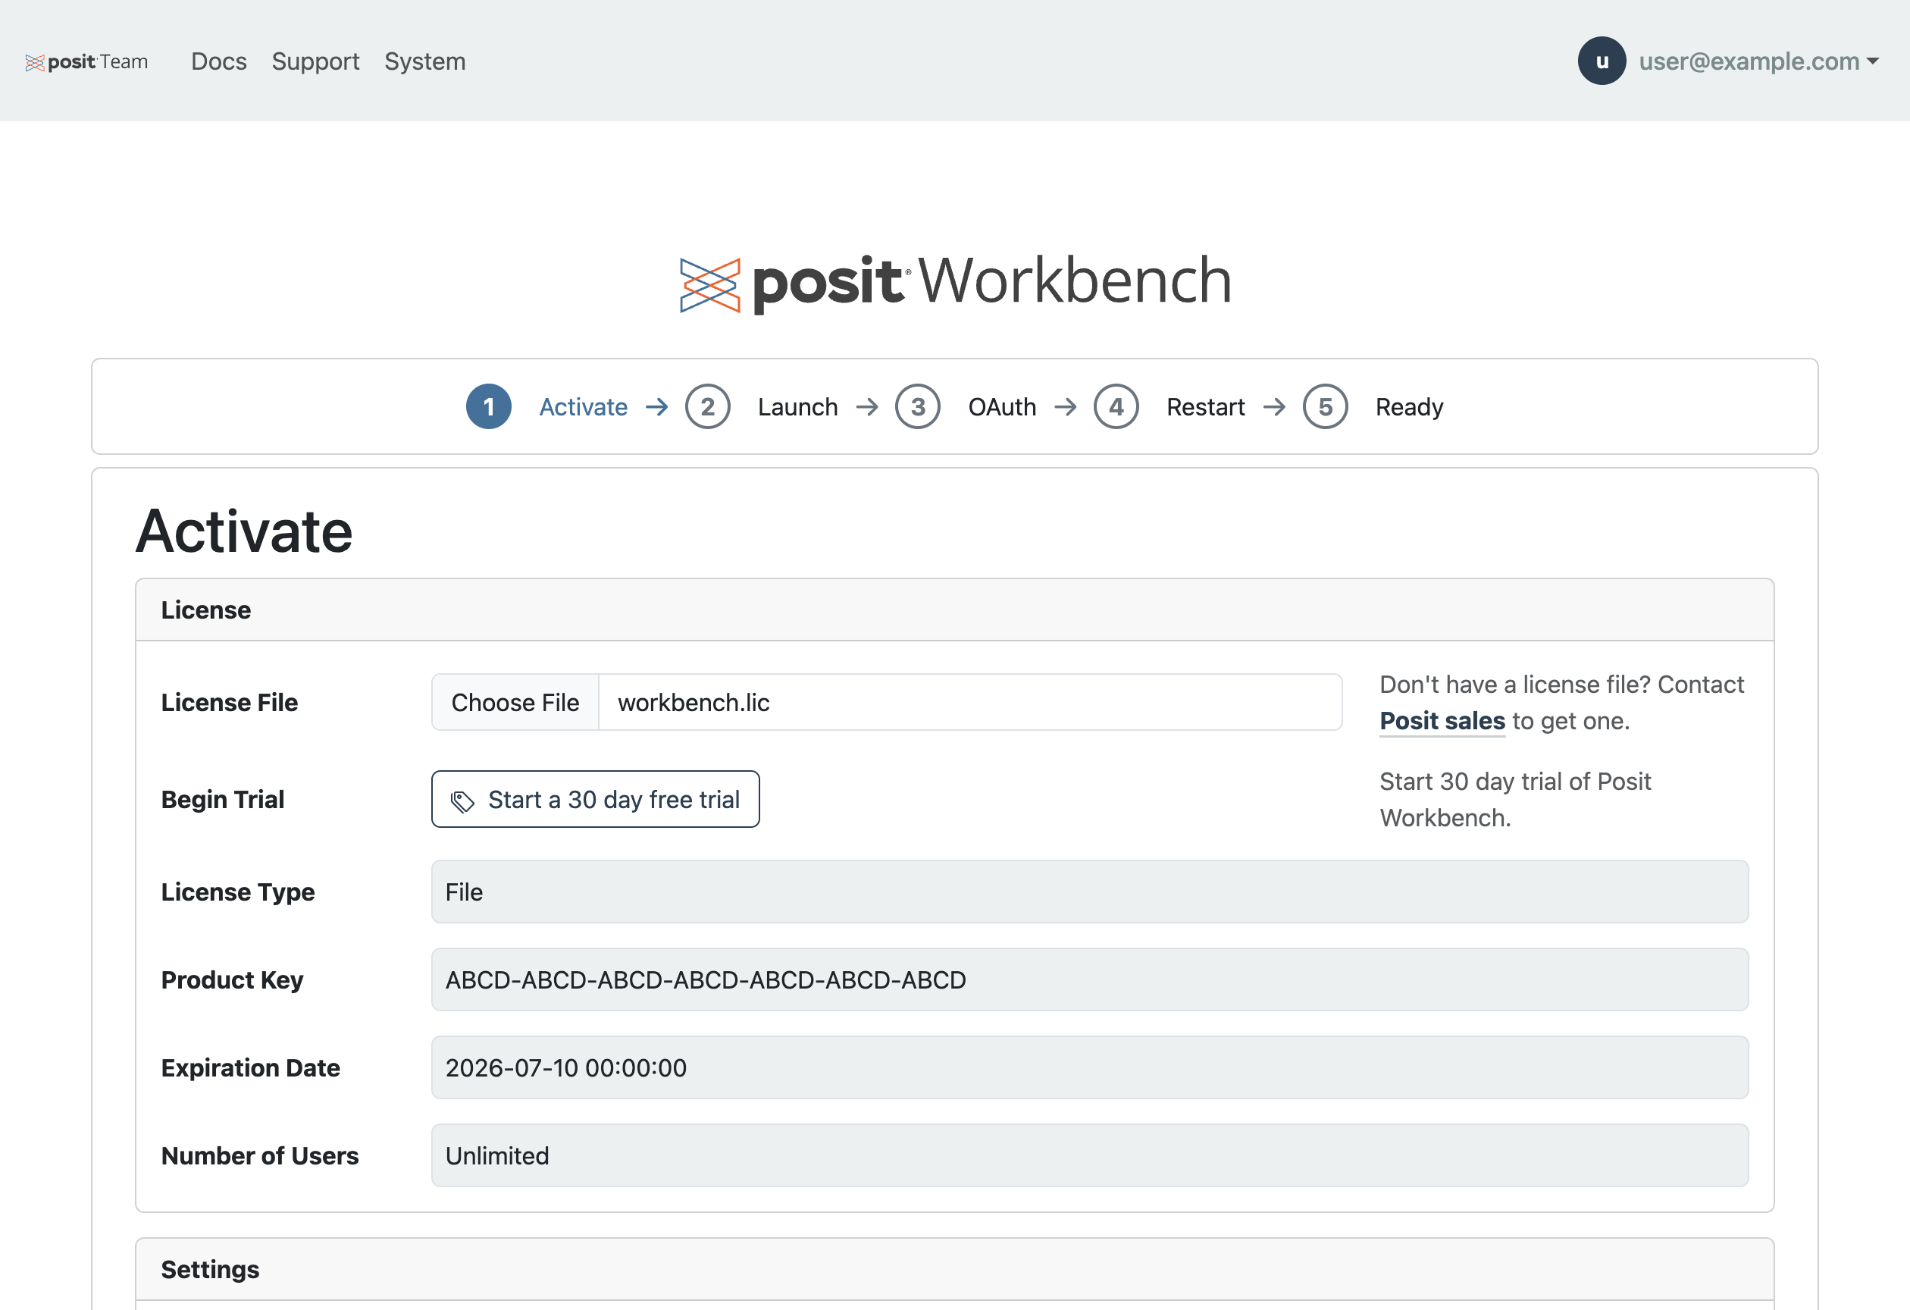Follow the Posit sales link

point(1442,721)
